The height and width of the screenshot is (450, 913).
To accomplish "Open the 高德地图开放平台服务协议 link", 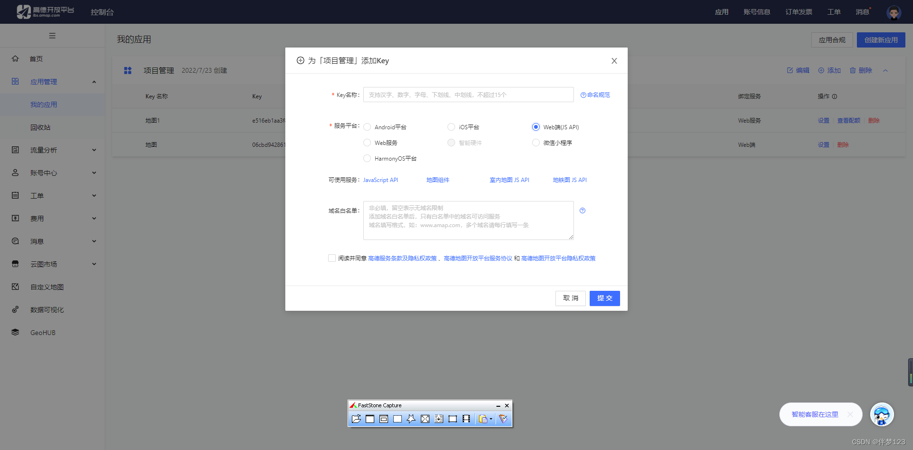I will [x=478, y=259].
